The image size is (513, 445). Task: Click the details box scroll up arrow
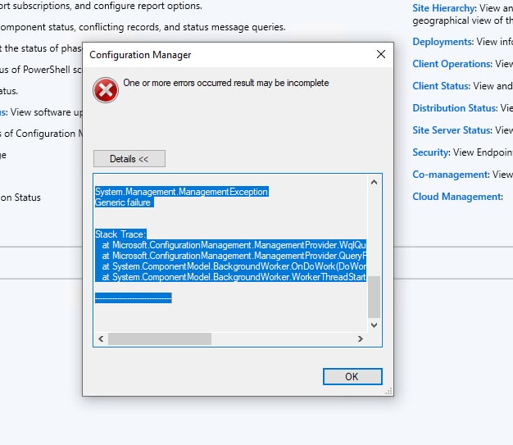pos(374,182)
